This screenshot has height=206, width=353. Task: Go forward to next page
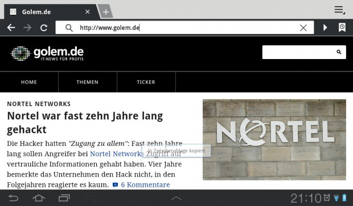point(27,28)
